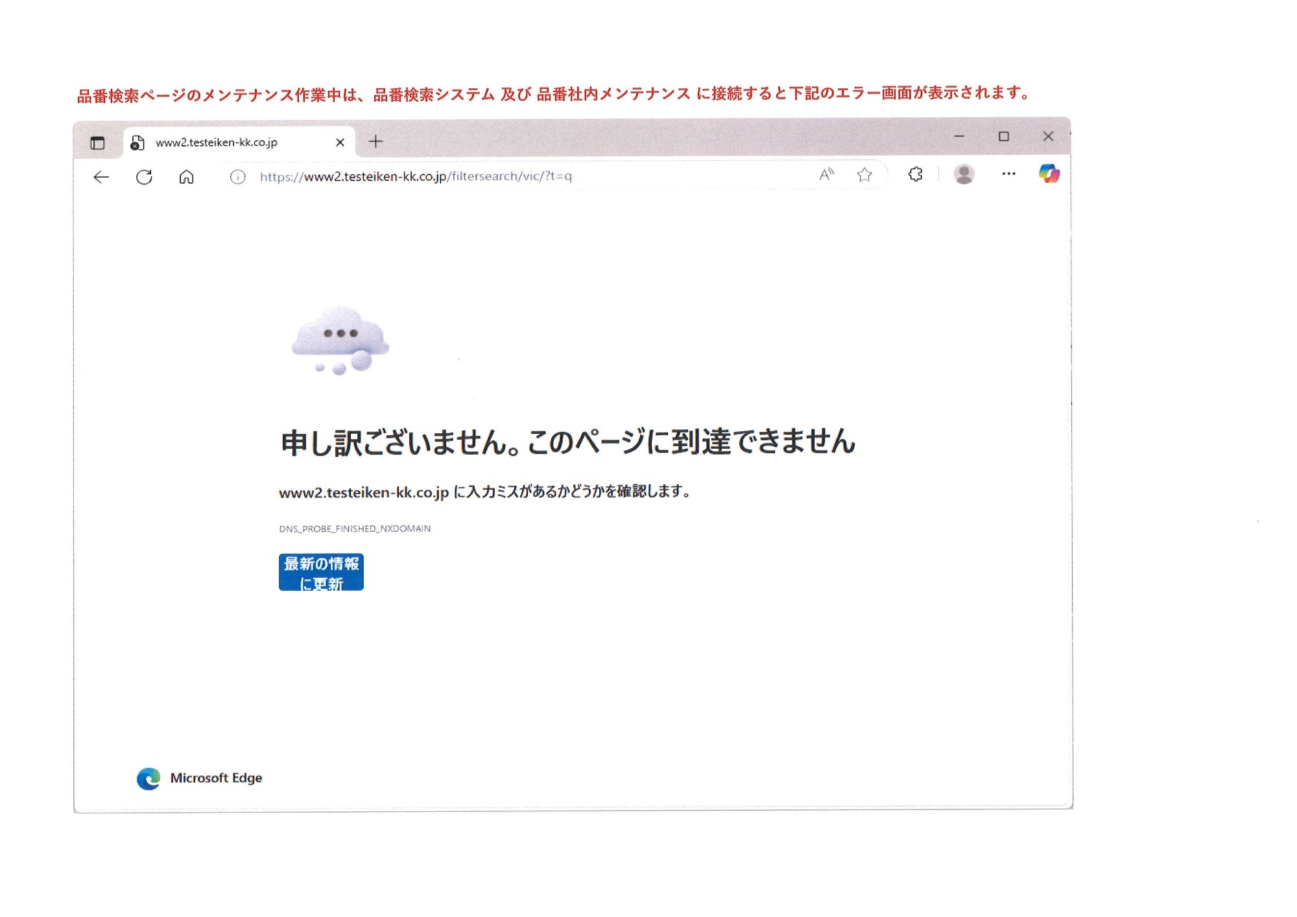Open Settings and more ellipsis menu
Image resolution: width=1297 pixels, height=917 pixels.
click(x=1008, y=174)
